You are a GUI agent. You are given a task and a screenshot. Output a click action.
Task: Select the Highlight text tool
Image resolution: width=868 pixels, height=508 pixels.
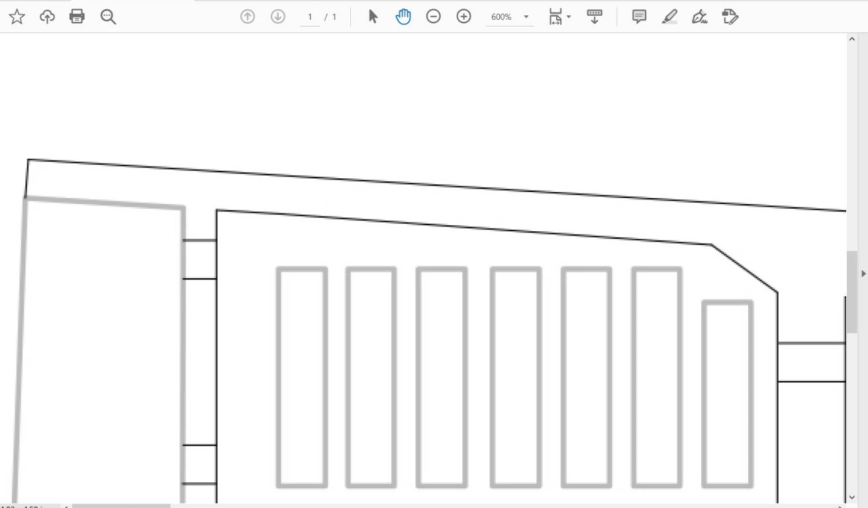click(669, 17)
